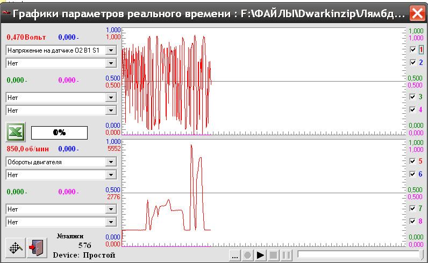Click the upper O2 voltage graph

[x=263, y=81]
